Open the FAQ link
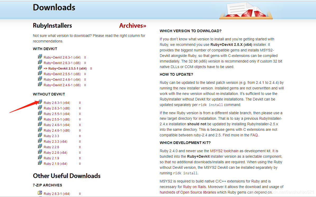Viewport: 316px width, 197px height. coord(254,135)
